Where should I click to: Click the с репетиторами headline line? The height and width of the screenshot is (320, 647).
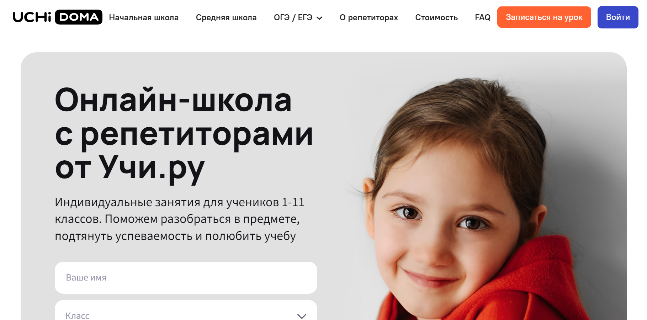coord(184,135)
